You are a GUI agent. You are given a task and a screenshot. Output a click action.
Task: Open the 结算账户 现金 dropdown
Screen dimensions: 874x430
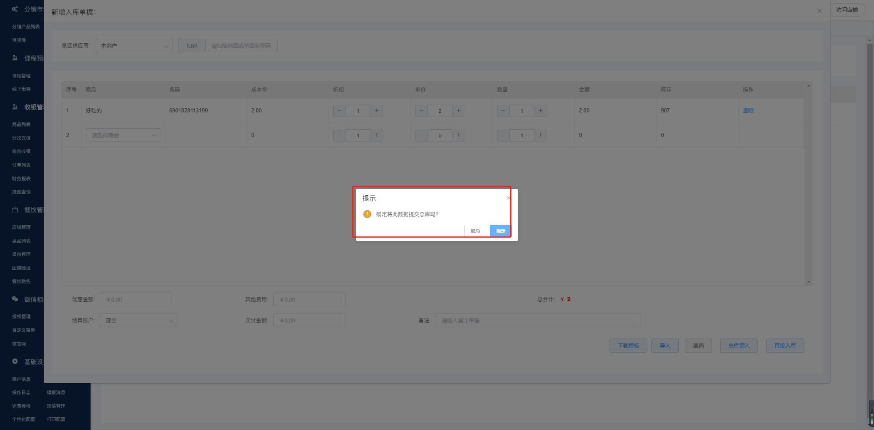tap(138, 321)
